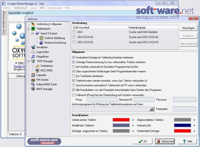Image resolution: width=200 pixels, height=147 pixels.
Task: Click the Verbindung & Allgemein tree icon
Action: pyautogui.click(x=33, y=24)
